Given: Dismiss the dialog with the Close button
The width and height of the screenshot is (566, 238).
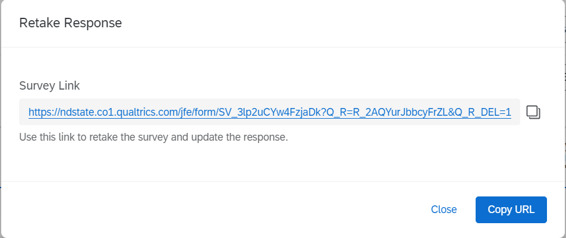Looking at the screenshot, I should [444, 210].
